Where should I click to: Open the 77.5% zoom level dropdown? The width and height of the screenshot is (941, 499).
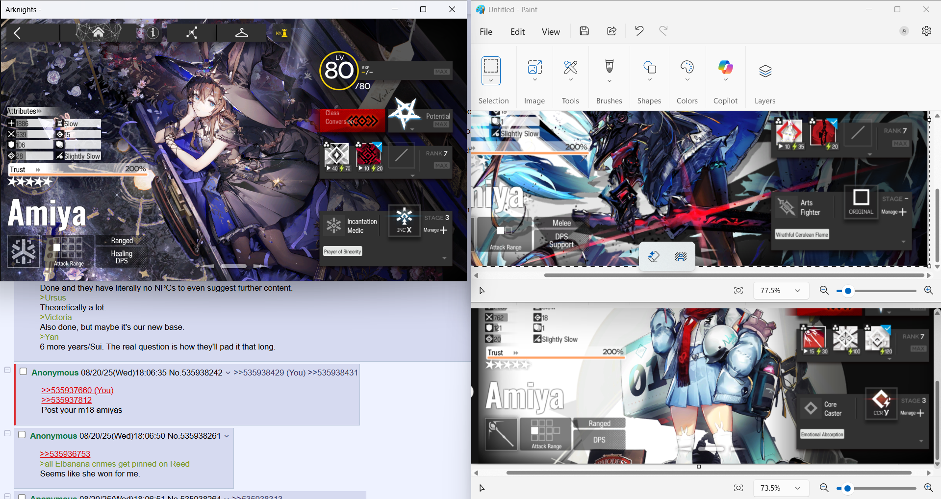780,291
